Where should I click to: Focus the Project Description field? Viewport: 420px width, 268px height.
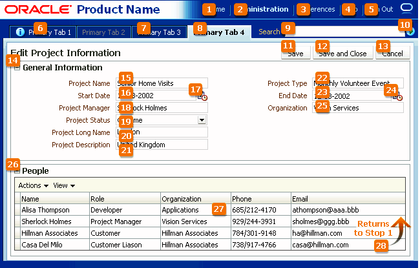click(162, 145)
